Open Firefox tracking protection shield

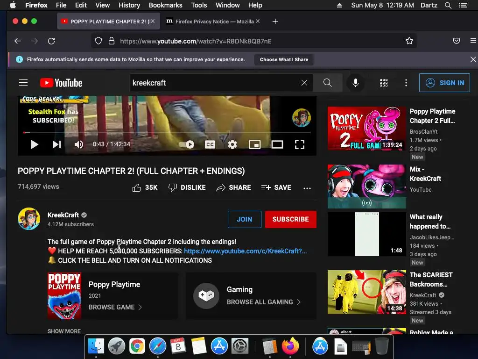(x=98, y=41)
